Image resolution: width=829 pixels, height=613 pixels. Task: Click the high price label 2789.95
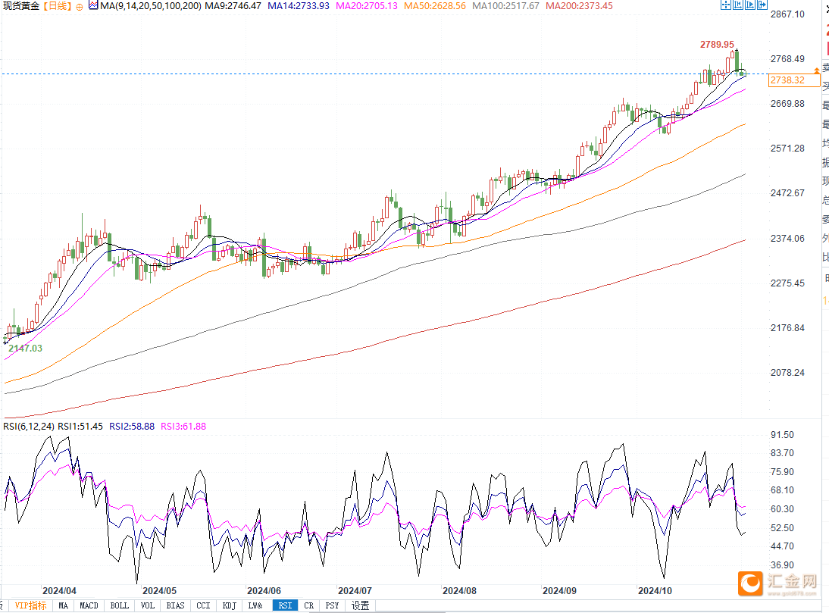tap(717, 45)
